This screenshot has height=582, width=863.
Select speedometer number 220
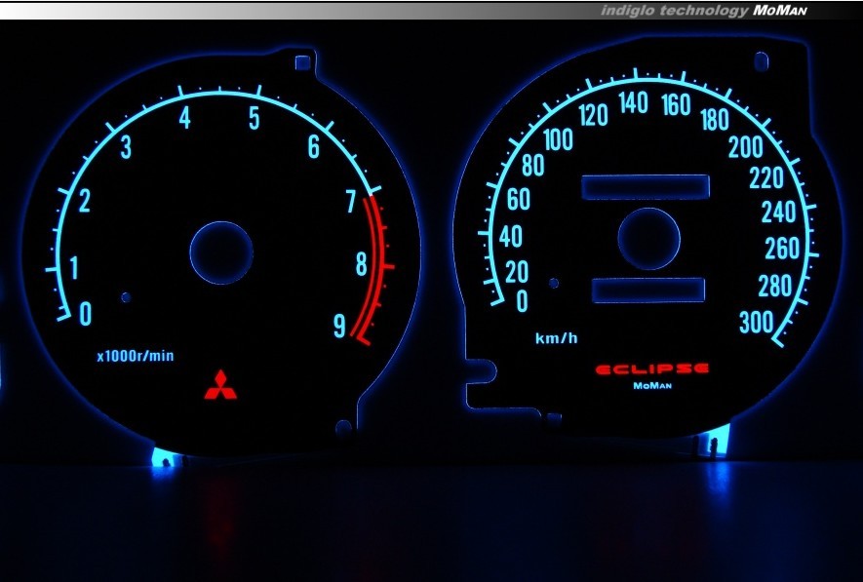pos(766,177)
